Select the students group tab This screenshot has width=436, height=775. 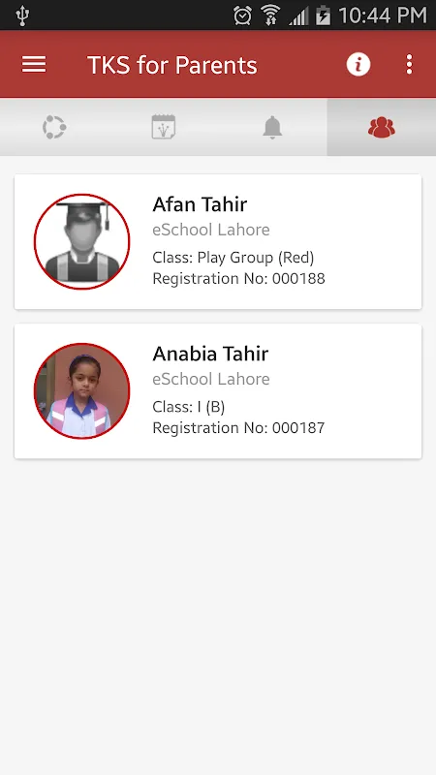[381, 128]
